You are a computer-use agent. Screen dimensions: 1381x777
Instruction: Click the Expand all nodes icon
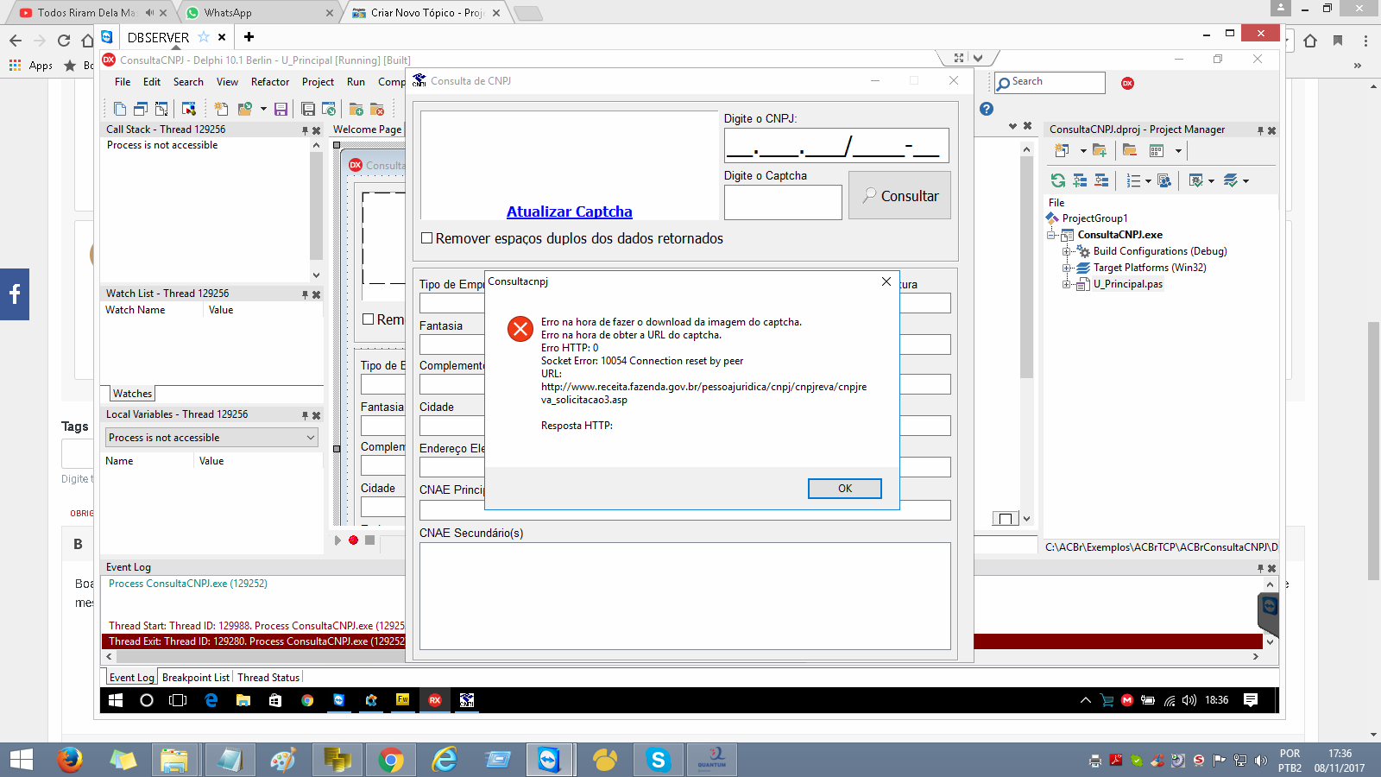[x=1080, y=180]
